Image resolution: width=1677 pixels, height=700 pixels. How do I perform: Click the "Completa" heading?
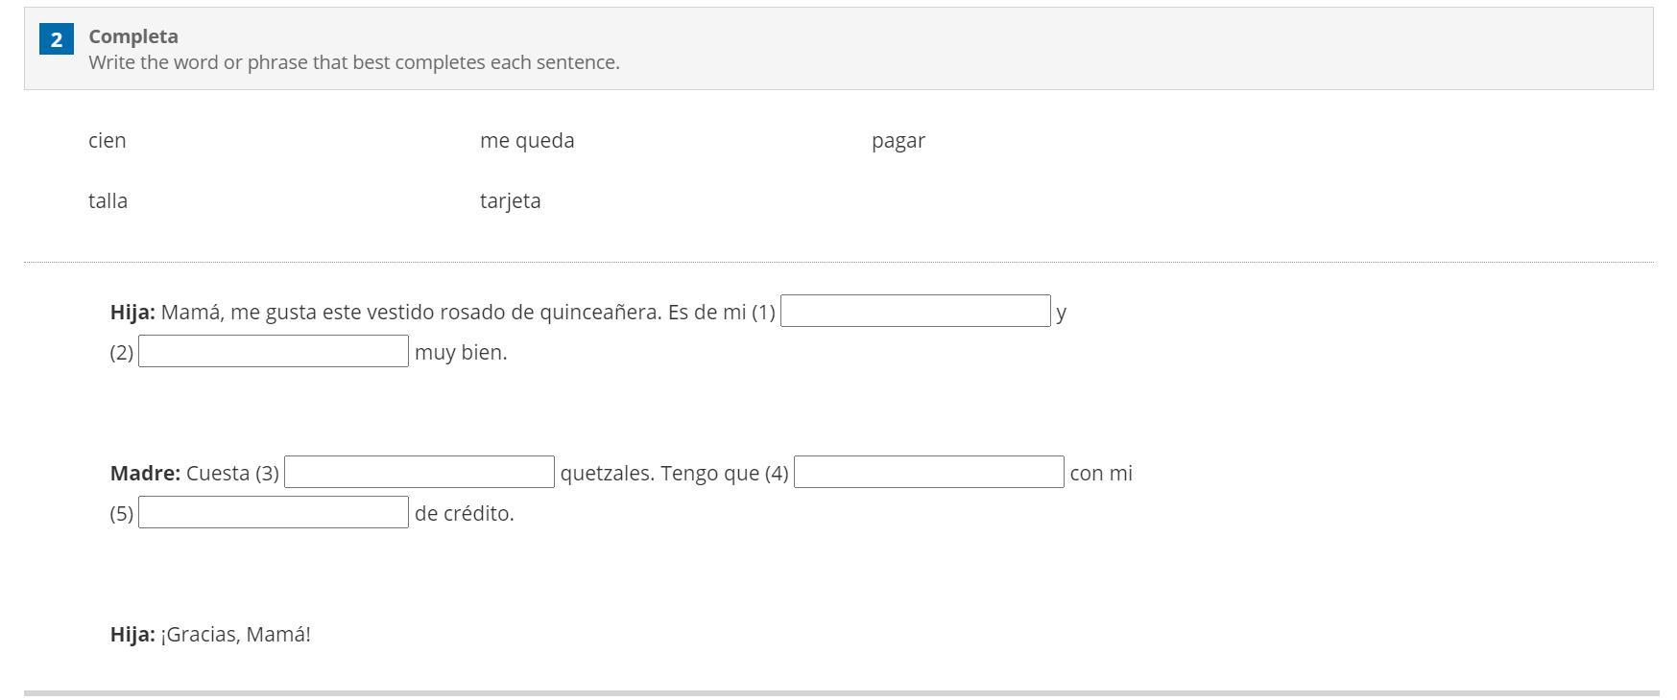(x=133, y=36)
